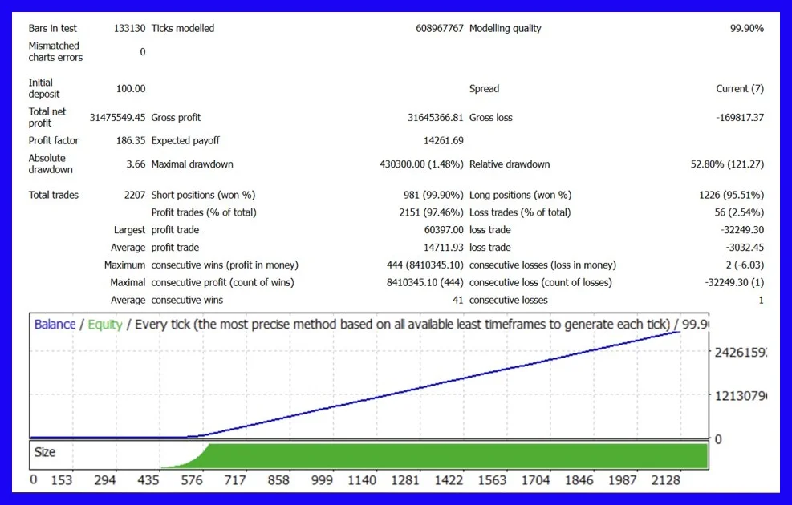Viewport: 792px width, 505px height.
Task: Click the Size label in lower chart
Action: (45, 452)
